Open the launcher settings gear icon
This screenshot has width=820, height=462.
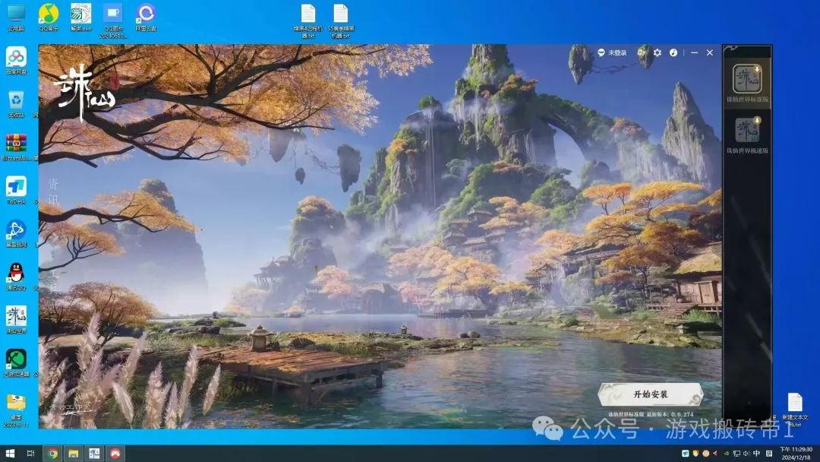(x=658, y=53)
